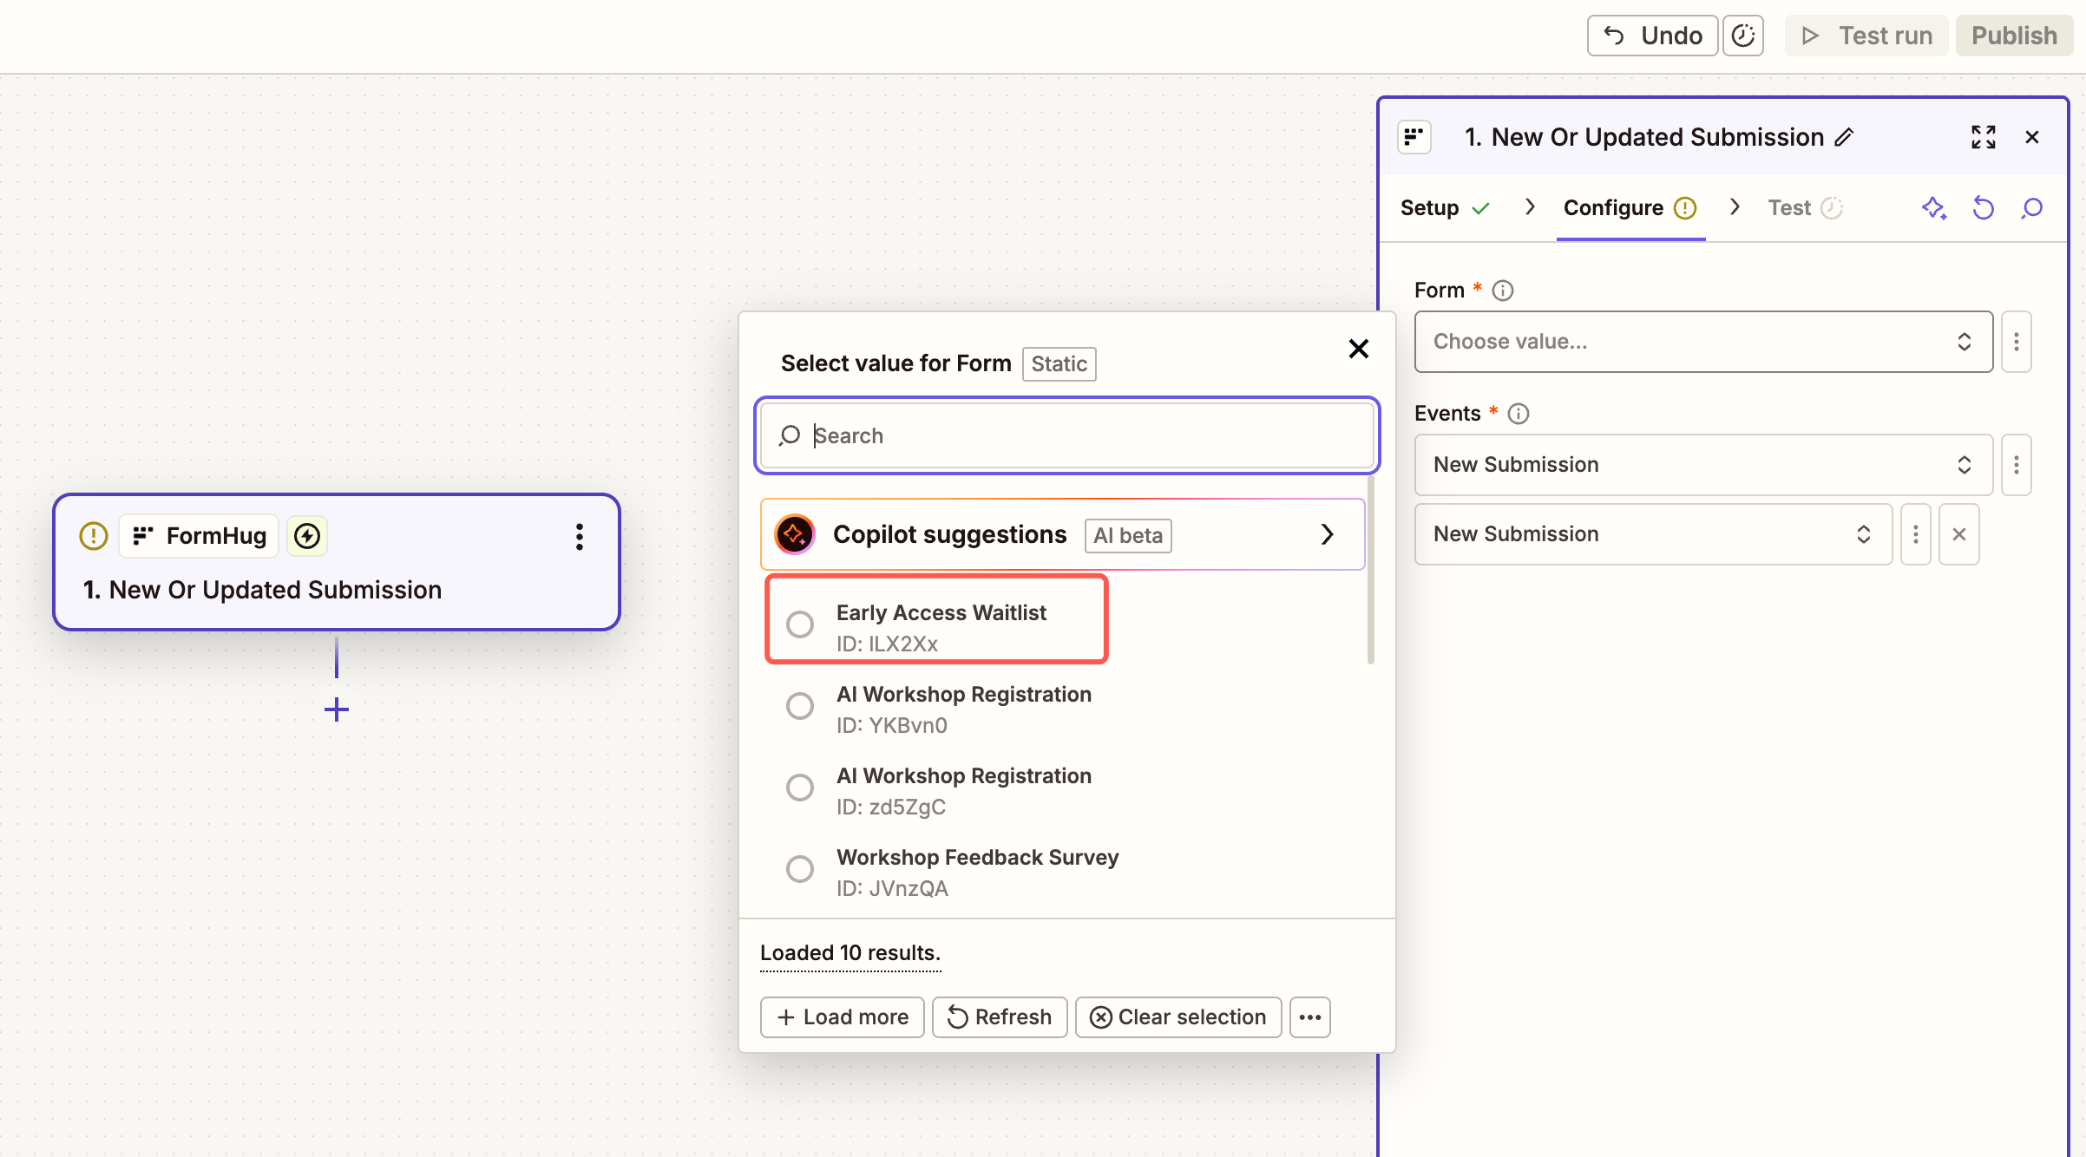Show info tooltip for Events field
2086x1157 pixels.
pyautogui.click(x=1519, y=414)
